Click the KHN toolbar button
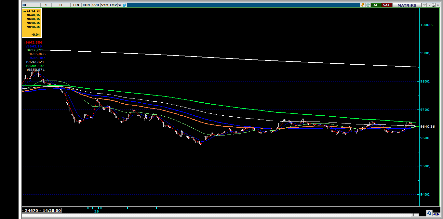The height and width of the screenshot is (219, 443). (86, 5)
